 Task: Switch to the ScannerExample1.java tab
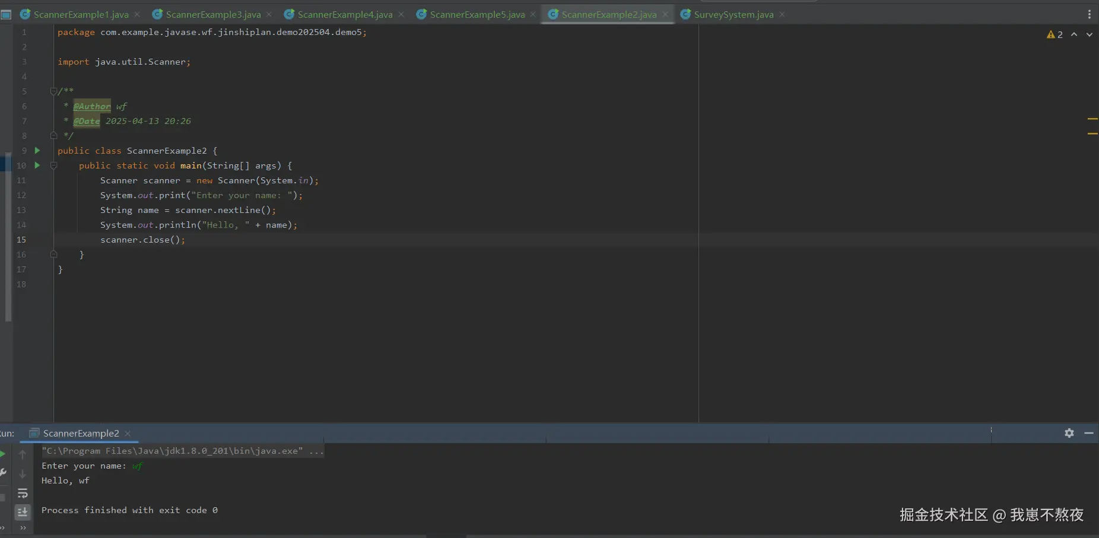click(x=81, y=14)
